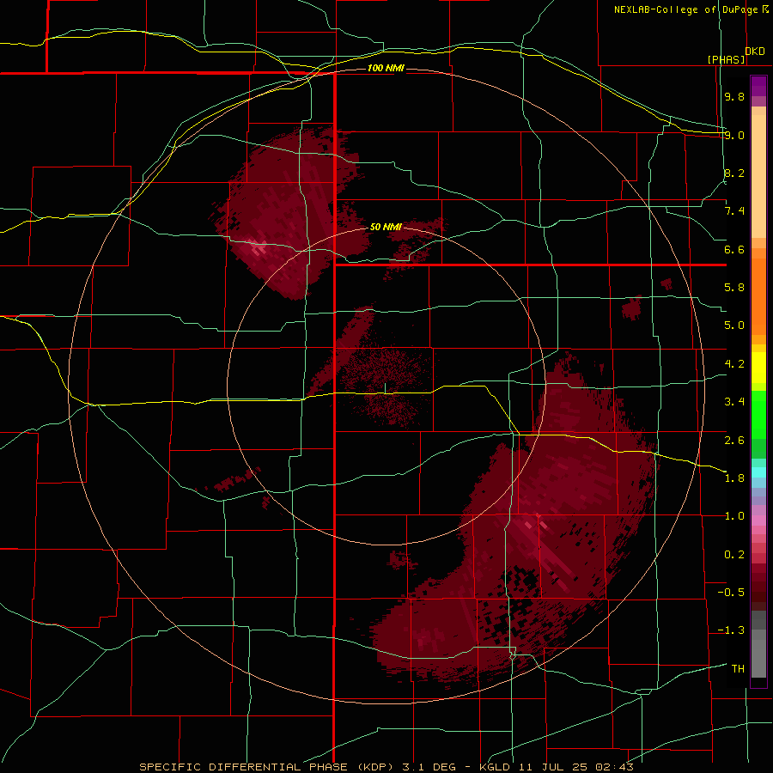Click the 1.8 scale label
Screen dimensions: 773x773
point(734,478)
